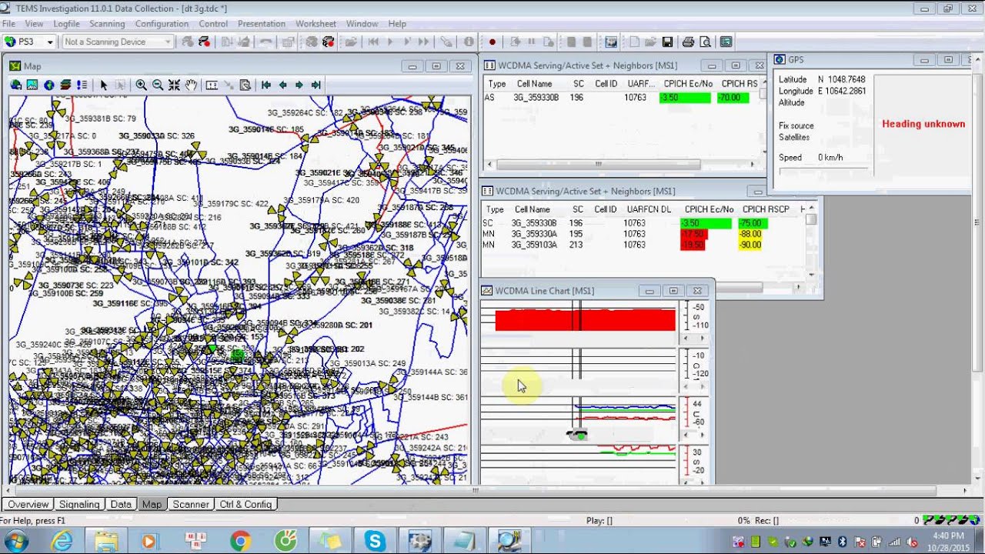Switch to the Data worksheet tab
Screen dimensions: 985x554
point(121,504)
